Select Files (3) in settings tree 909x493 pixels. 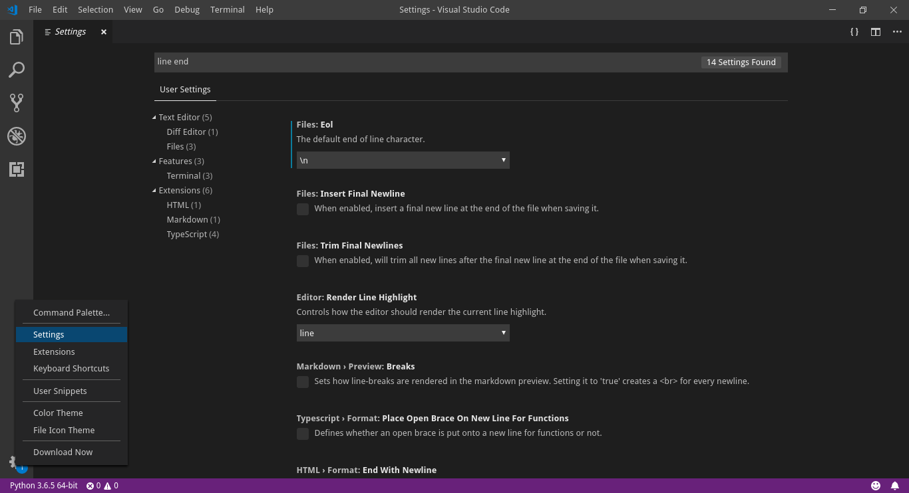tap(181, 146)
